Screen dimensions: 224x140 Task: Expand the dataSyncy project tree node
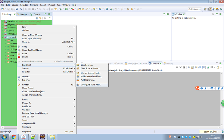(x=3, y=21)
